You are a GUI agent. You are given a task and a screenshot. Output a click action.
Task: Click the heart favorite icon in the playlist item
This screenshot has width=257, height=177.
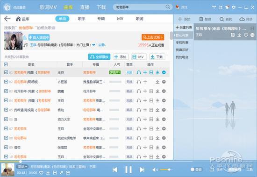(x=246, y=35)
